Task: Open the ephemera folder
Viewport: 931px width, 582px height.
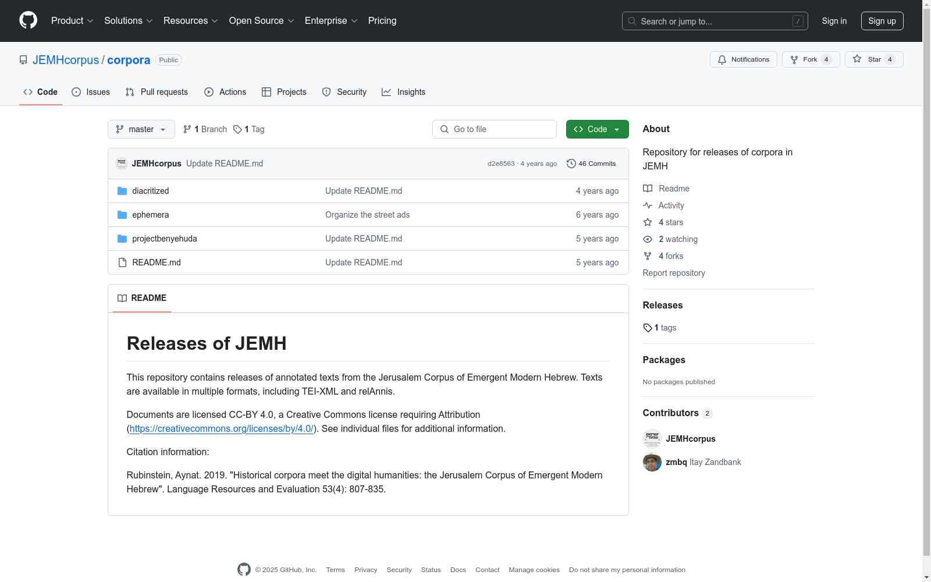Action: (151, 215)
